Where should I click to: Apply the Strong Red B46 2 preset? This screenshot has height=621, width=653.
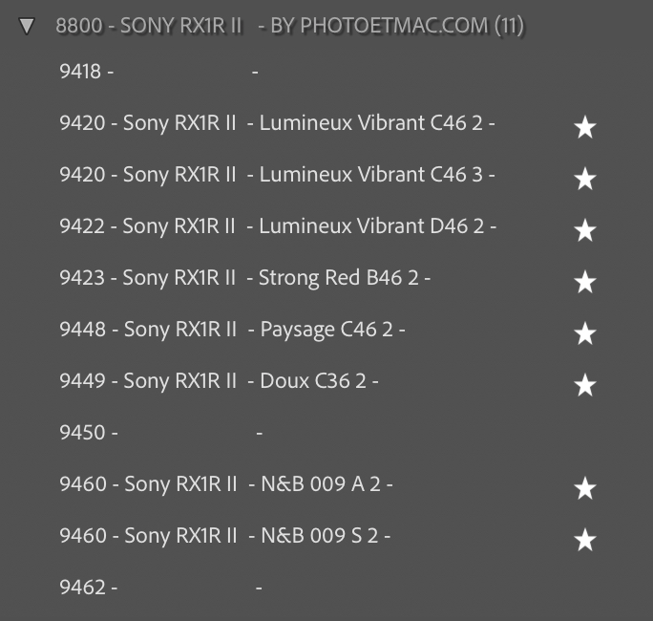click(244, 278)
